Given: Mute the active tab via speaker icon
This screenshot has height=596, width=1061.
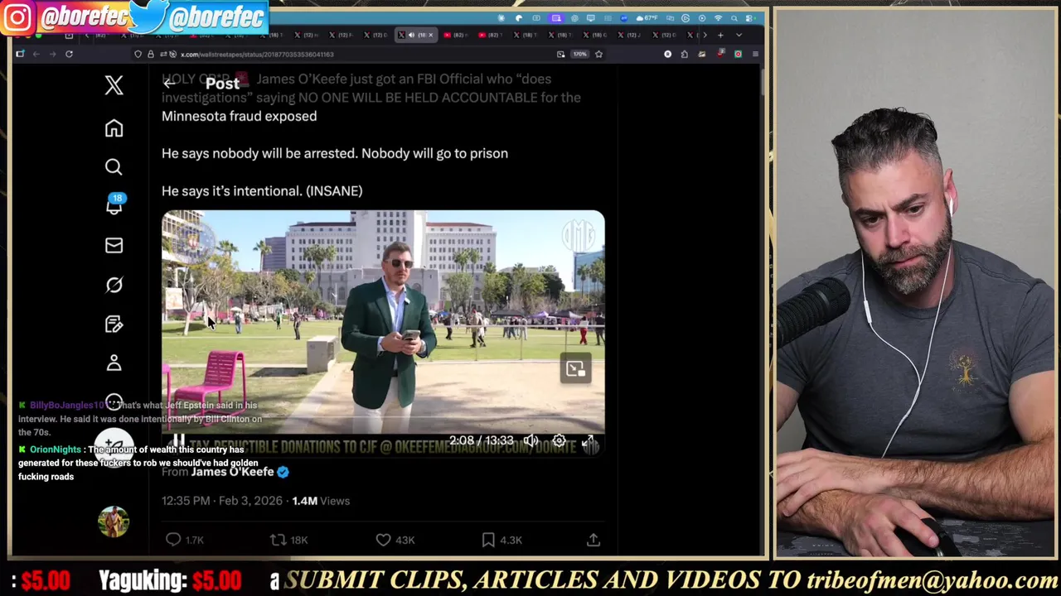Looking at the screenshot, I should [411, 35].
